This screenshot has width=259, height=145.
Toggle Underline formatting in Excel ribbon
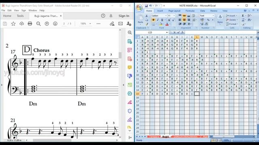[162, 20]
